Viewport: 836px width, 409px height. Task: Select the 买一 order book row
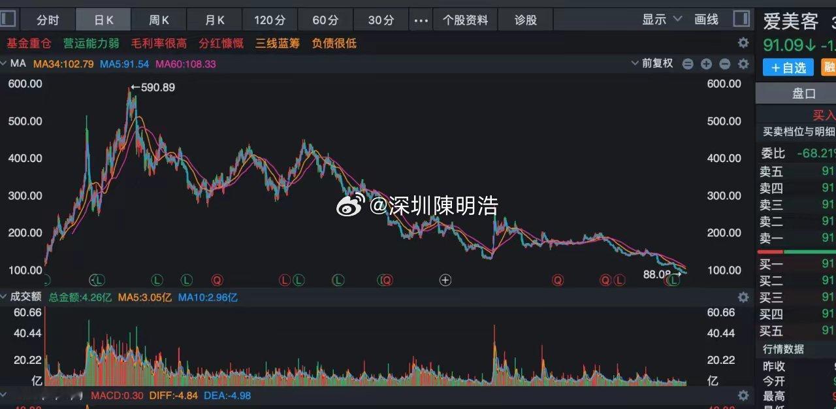coord(796,264)
